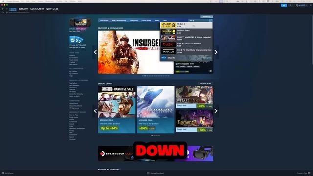Click left arrow of Special Offers carousel
This screenshot has height=176, width=313.
tap(95, 111)
